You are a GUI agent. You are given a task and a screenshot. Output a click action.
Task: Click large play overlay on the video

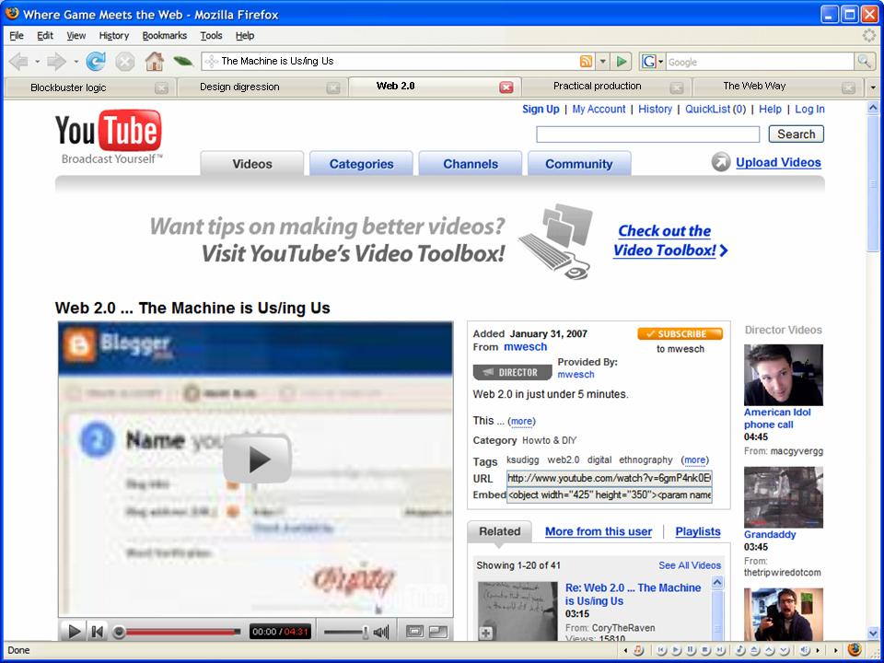(257, 459)
